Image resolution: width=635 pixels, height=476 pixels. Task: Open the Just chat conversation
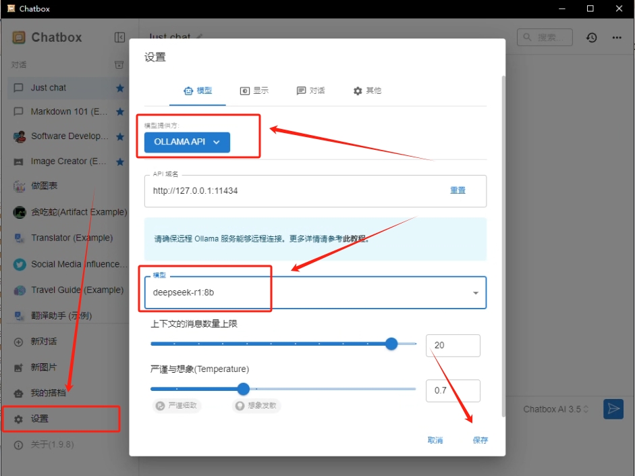coord(67,88)
